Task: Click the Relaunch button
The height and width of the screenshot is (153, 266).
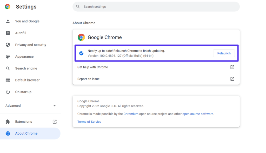Action: (x=224, y=53)
